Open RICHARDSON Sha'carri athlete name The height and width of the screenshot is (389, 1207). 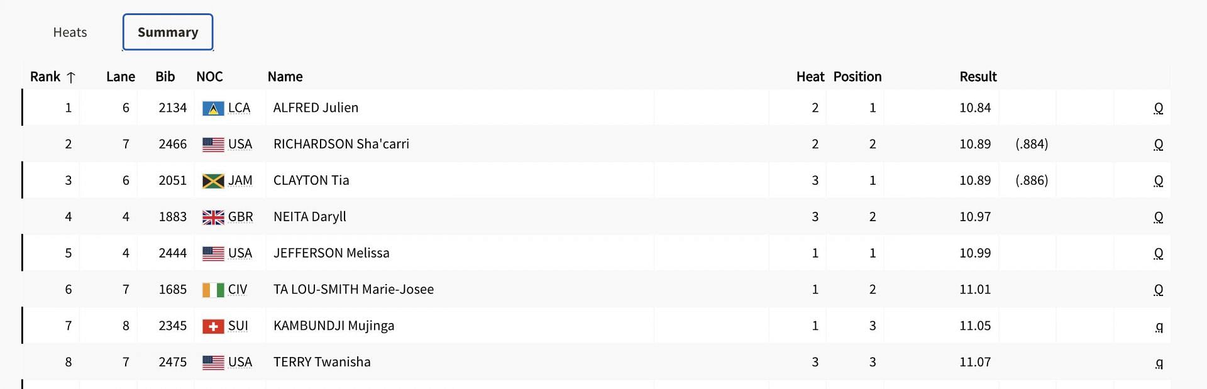point(341,144)
